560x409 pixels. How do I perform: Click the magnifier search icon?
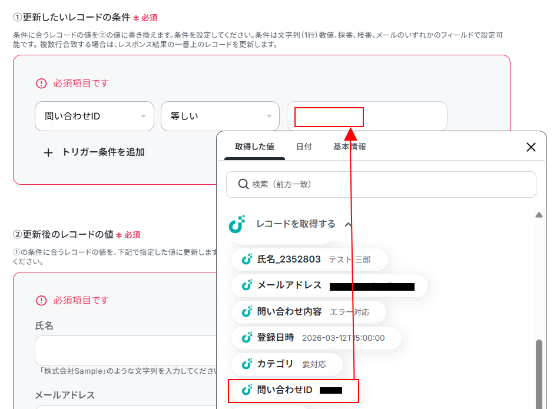(x=243, y=184)
